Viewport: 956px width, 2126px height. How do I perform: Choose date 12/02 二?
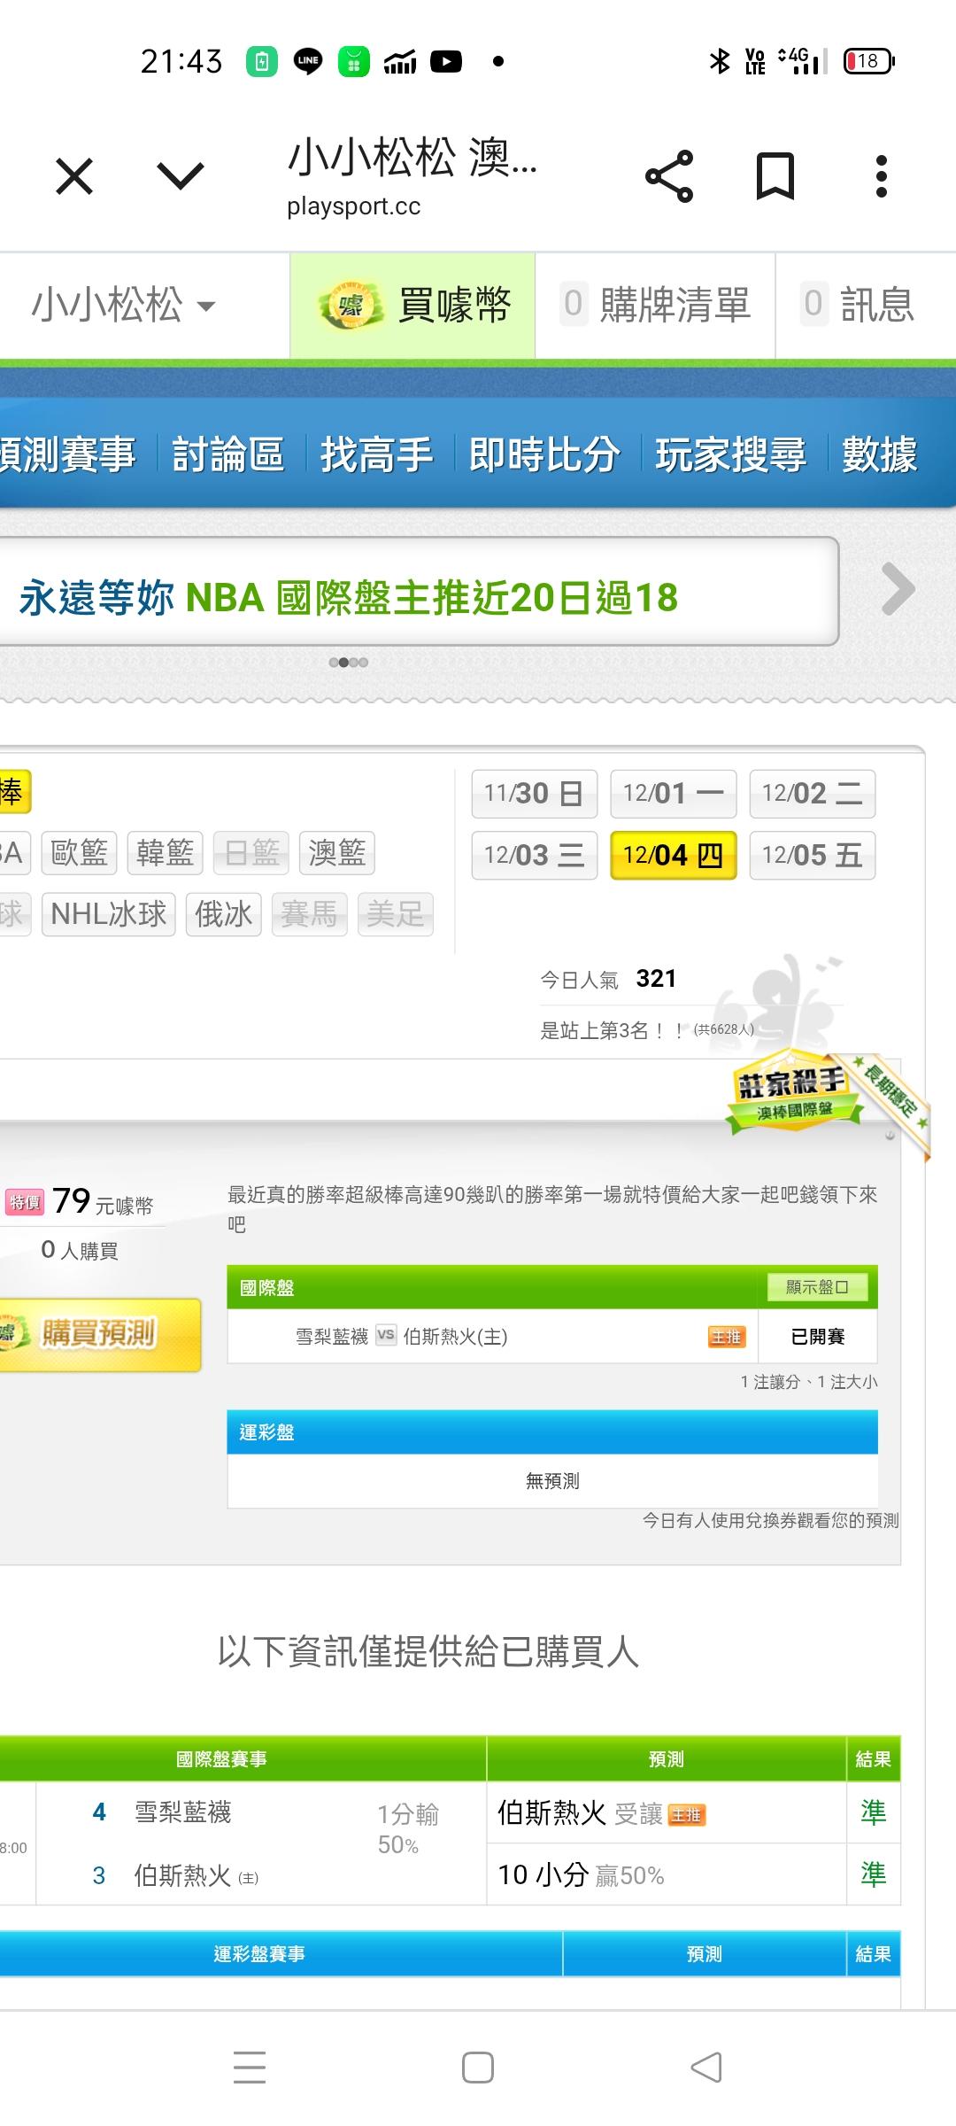[813, 794]
